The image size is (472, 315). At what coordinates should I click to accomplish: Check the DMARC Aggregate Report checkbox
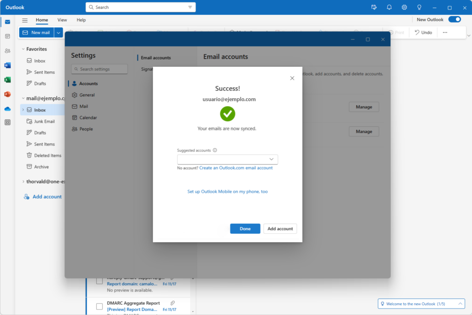pyautogui.click(x=99, y=306)
